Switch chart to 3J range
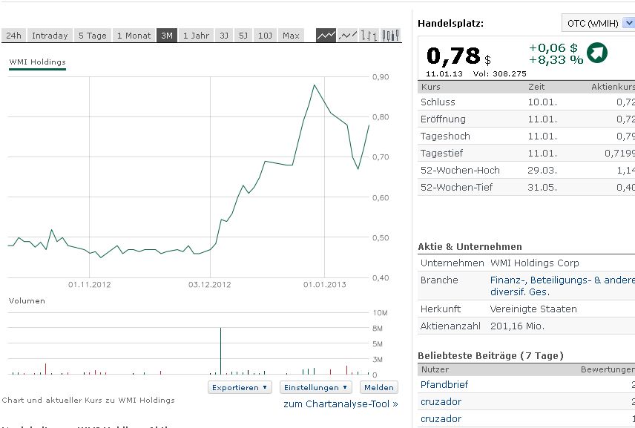635x428 pixels. tap(224, 36)
